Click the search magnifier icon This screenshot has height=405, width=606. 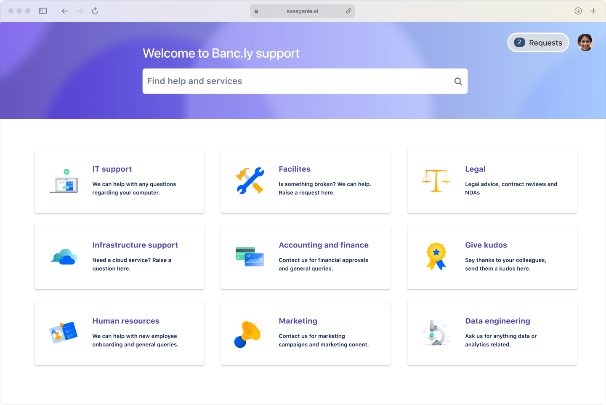458,81
